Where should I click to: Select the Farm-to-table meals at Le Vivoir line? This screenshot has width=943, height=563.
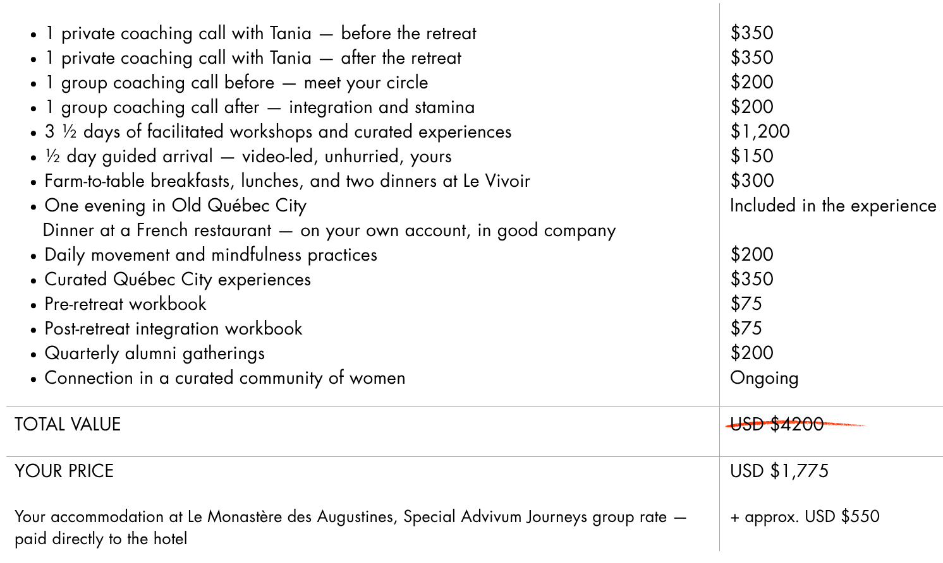pyautogui.click(x=287, y=181)
